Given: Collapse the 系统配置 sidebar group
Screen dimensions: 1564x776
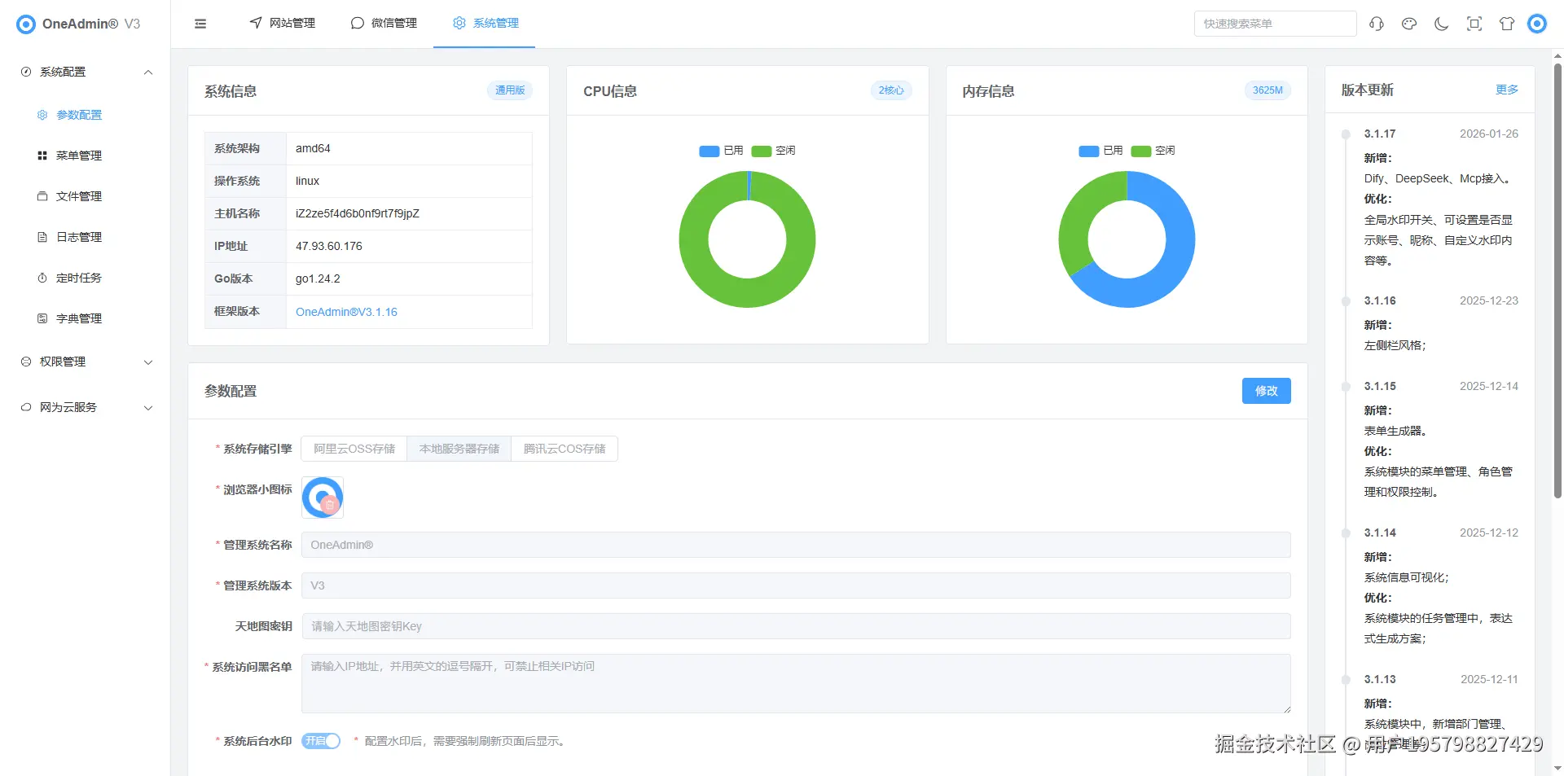Looking at the screenshot, I should [86, 72].
